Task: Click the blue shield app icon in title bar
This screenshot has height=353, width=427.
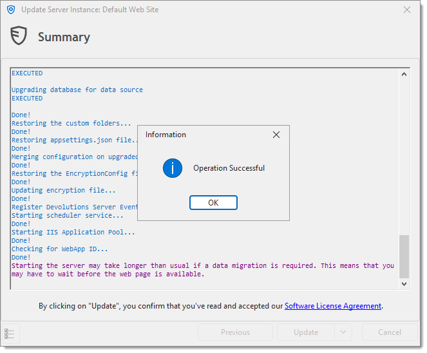Action: [11, 10]
